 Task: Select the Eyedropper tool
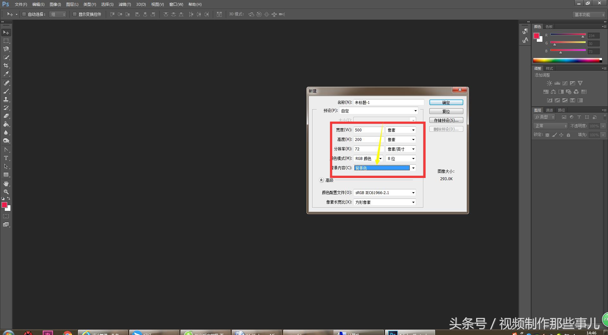tap(6, 74)
